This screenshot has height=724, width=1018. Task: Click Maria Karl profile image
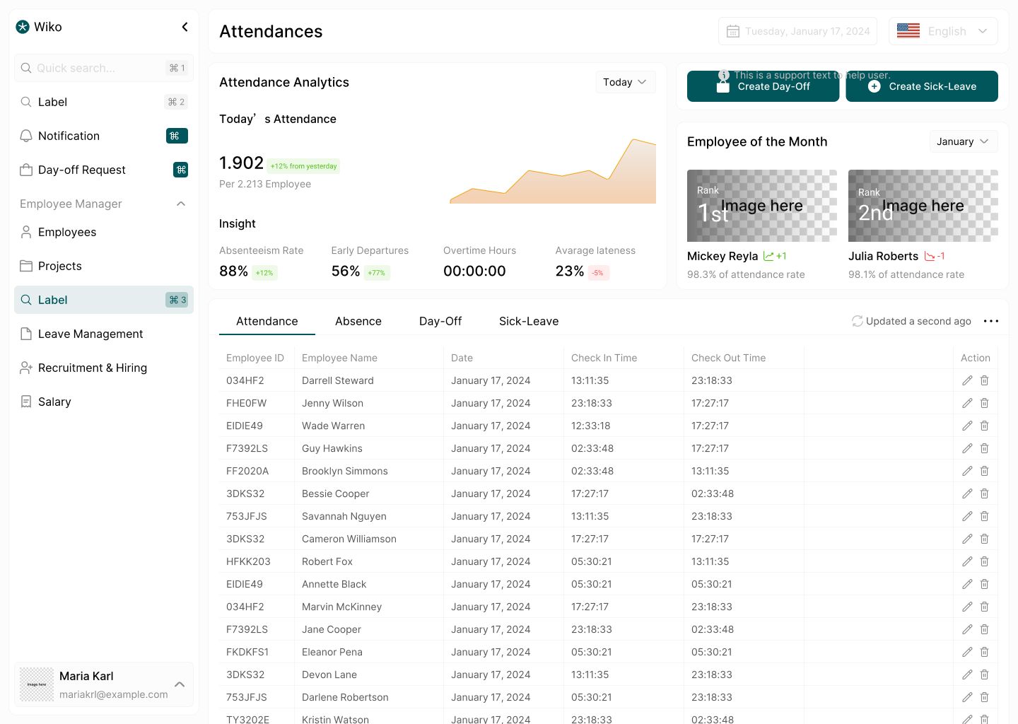[x=37, y=684]
